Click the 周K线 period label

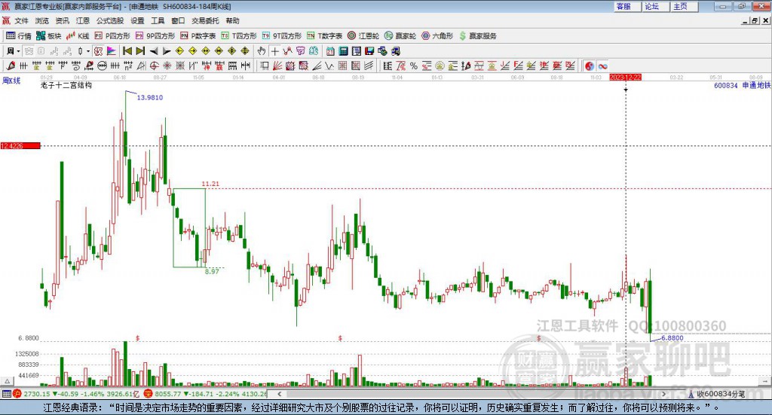(11, 81)
